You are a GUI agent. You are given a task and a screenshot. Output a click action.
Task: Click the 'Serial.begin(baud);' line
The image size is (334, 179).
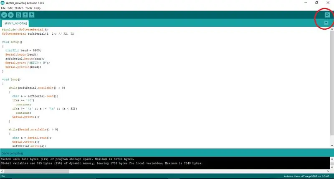pyautogui.click(x=22, y=55)
